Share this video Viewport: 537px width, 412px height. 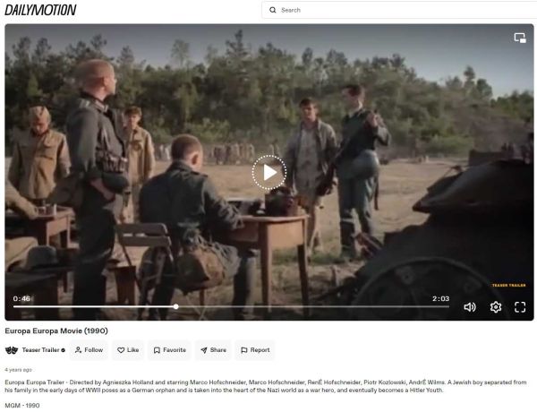click(x=213, y=350)
